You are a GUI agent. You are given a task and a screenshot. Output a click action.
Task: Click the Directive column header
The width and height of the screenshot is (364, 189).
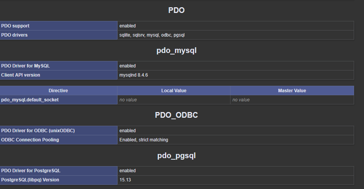pyautogui.click(x=58, y=91)
